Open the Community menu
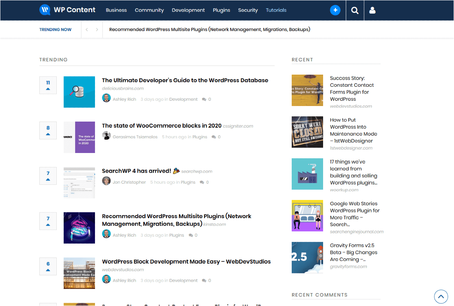 [x=149, y=10]
